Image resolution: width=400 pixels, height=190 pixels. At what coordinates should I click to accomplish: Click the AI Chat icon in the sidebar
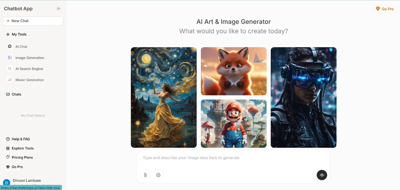[10, 47]
